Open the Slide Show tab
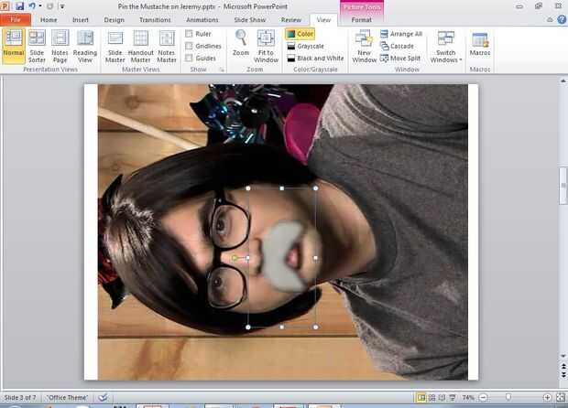Image resolution: width=568 pixels, height=408 pixels. point(250,20)
